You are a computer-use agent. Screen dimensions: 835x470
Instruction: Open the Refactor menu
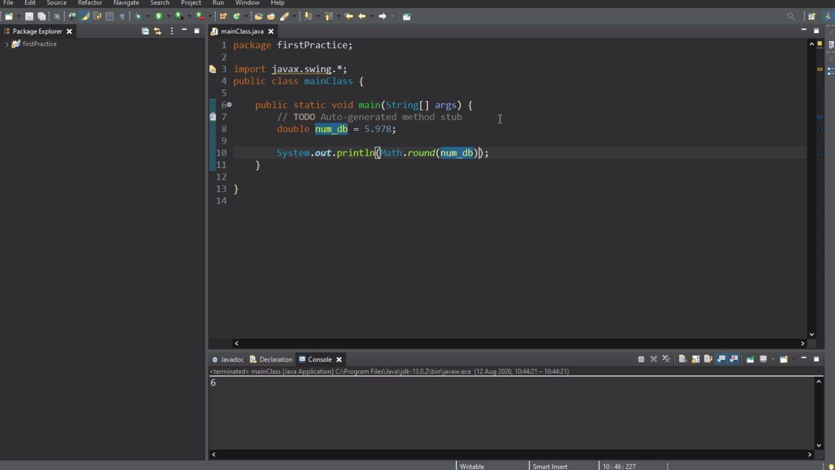90,3
